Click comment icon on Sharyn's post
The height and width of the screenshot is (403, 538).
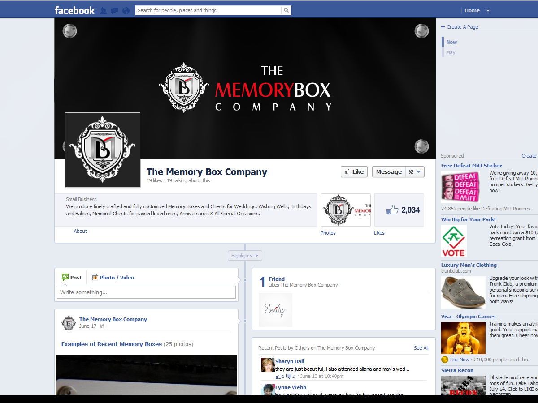(x=289, y=376)
